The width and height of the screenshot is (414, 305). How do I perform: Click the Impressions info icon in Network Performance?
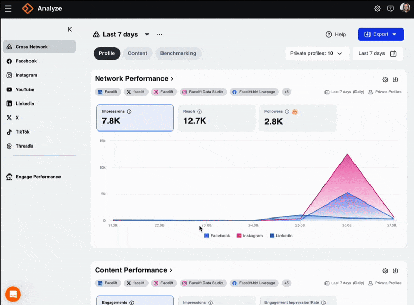click(129, 111)
